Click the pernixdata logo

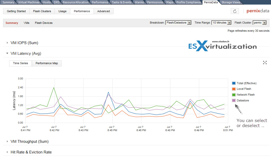point(258,11)
